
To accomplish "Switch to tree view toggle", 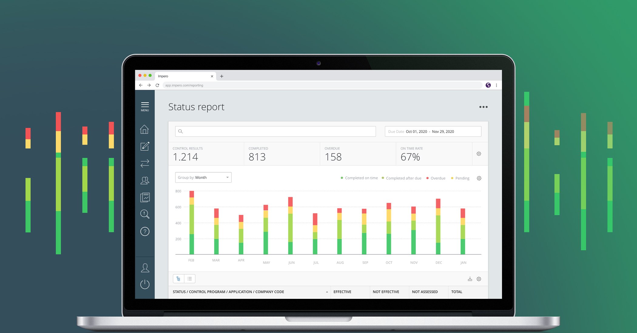I will coord(178,279).
